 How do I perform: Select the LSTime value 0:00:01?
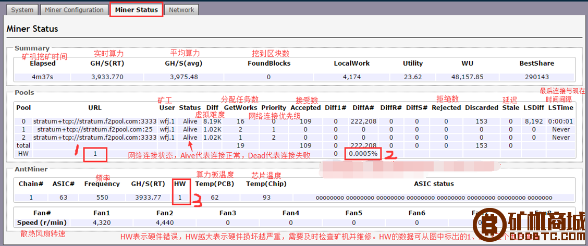pyautogui.click(x=560, y=121)
